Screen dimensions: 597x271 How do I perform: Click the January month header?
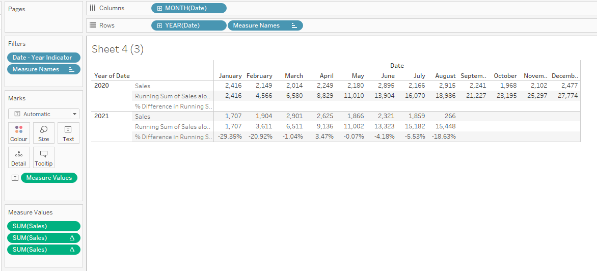coord(230,76)
